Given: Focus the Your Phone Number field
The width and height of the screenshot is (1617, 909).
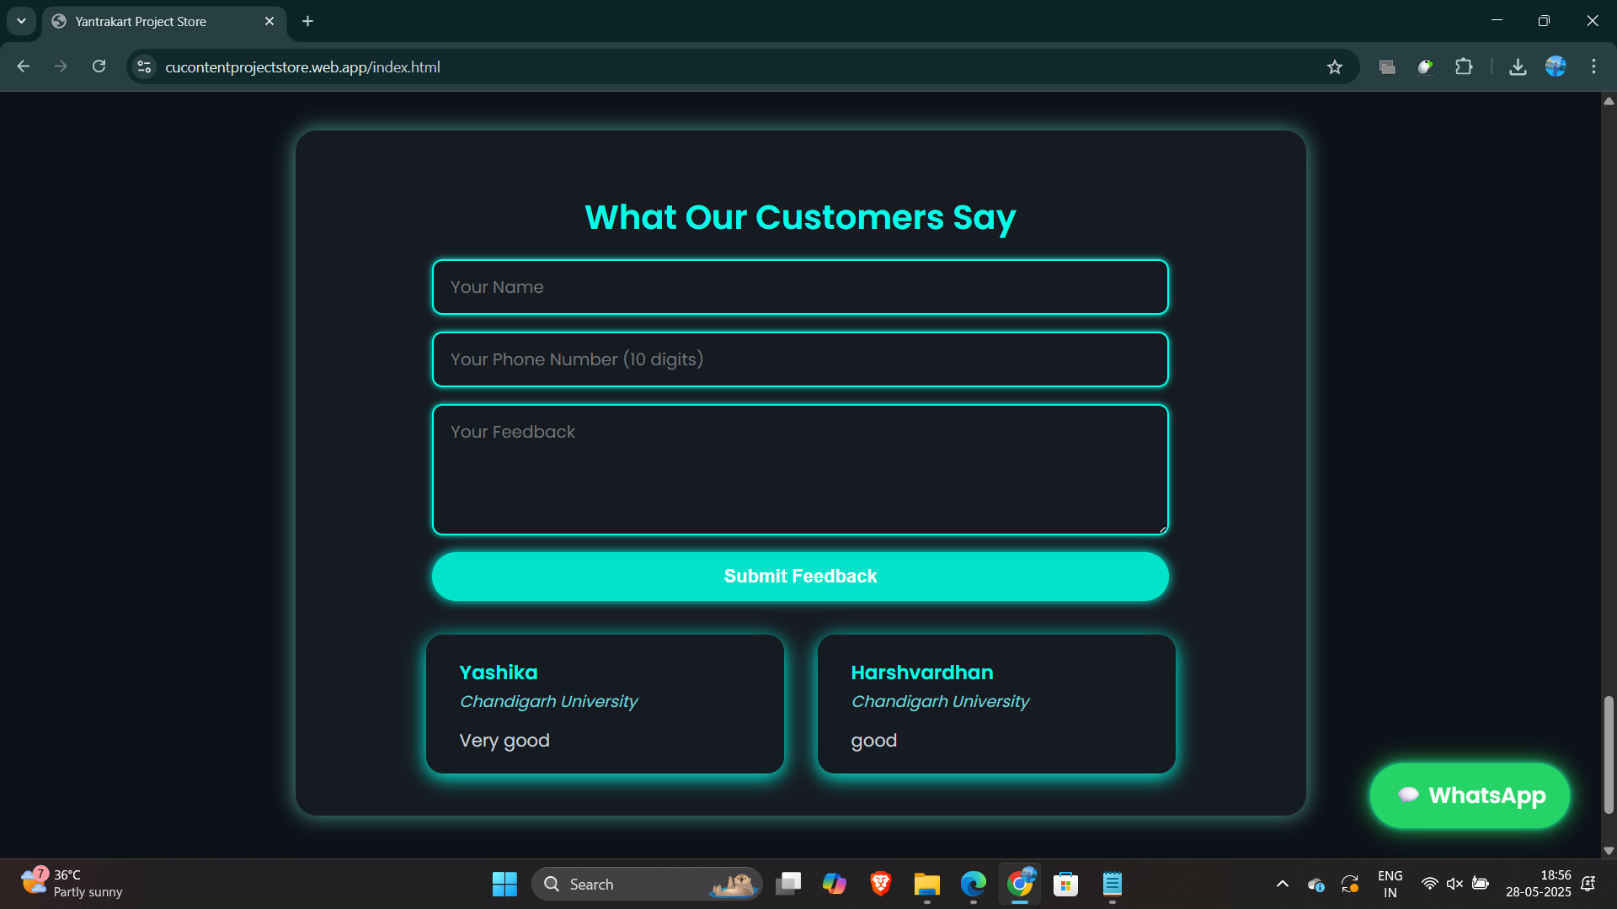Looking at the screenshot, I should tap(800, 359).
